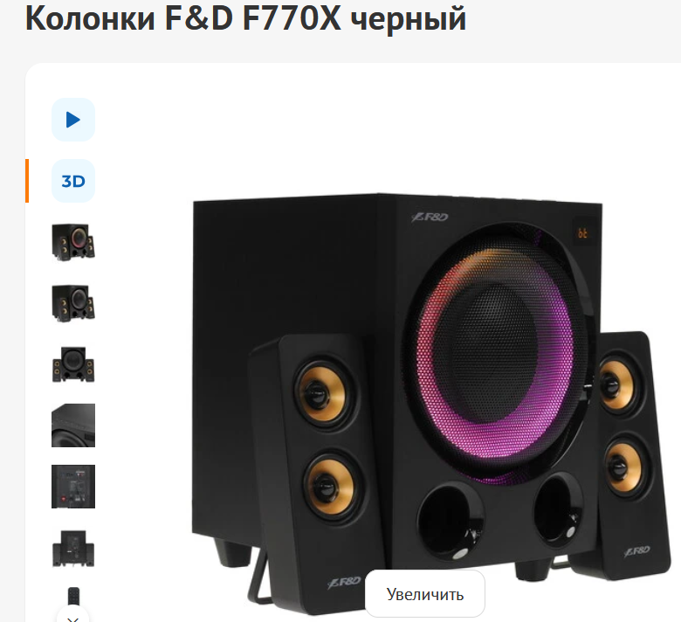Viewport: 681px width, 622px height.
Task: Click the F&D logo on subwoofer top
Action: 430,217
